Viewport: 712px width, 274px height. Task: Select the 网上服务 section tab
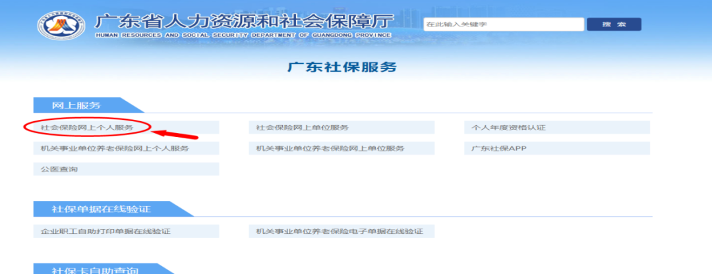coord(77,105)
